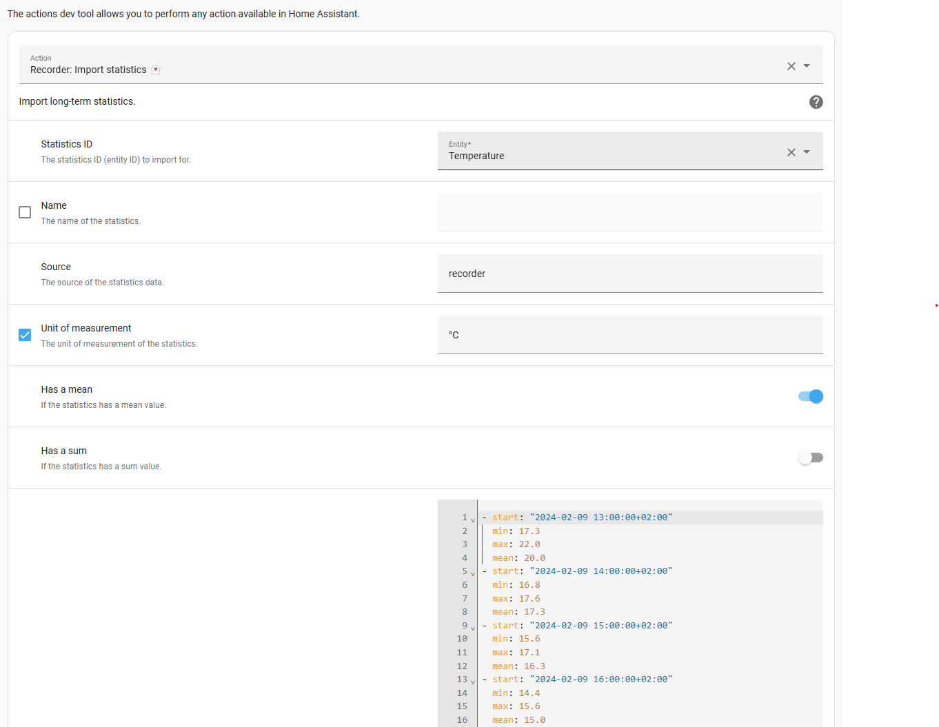The height and width of the screenshot is (727, 939).
Task: Click the Unit of measurement °C field
Action: (x=630, y=335)
